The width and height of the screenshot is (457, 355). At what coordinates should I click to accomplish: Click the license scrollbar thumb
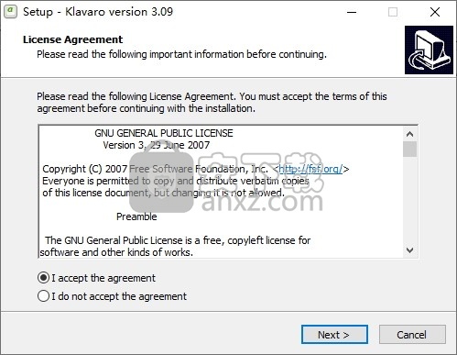pos(409,150)
